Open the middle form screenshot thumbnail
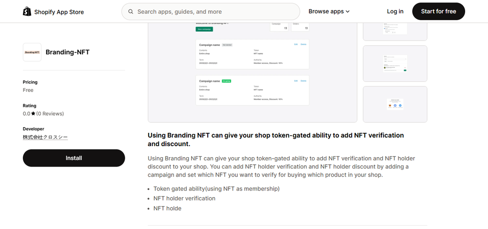Viewport: 488px width, 229px height. click(x=395, y=64)
